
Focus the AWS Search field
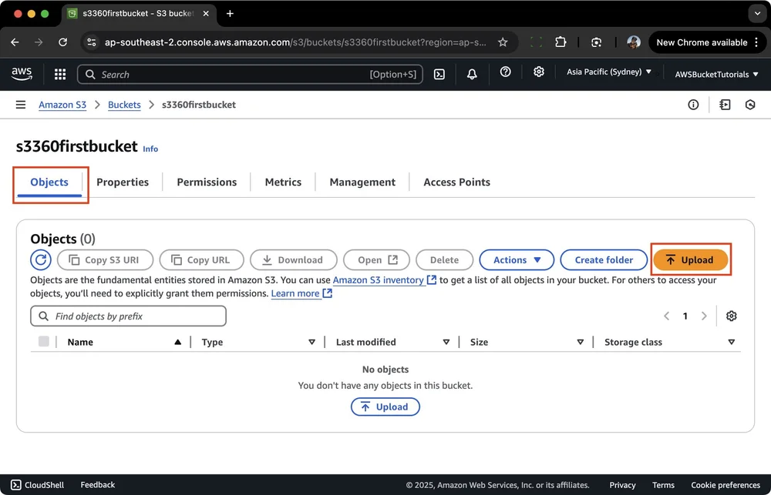250,74
